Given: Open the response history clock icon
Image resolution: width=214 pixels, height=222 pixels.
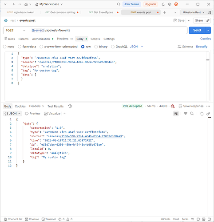Looking at the screenshot, I should tap(70, 106).
